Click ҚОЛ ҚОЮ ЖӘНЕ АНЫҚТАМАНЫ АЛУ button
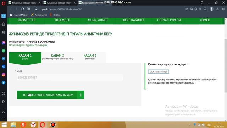Image resolution: width=227 pixels, height=128 pixels. [x=50, y=95]
